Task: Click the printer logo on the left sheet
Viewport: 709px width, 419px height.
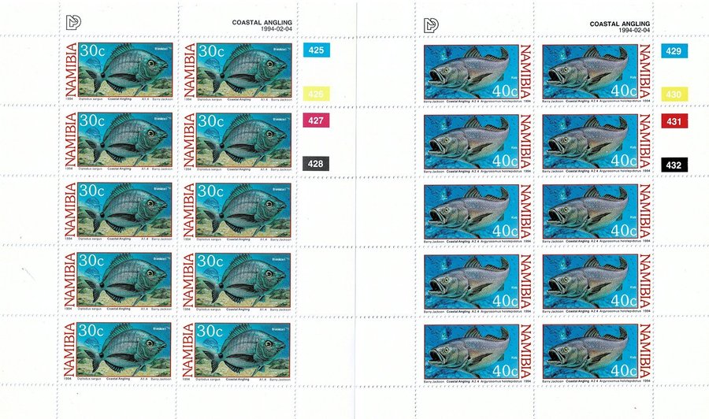Action: [x=73, y=23]
